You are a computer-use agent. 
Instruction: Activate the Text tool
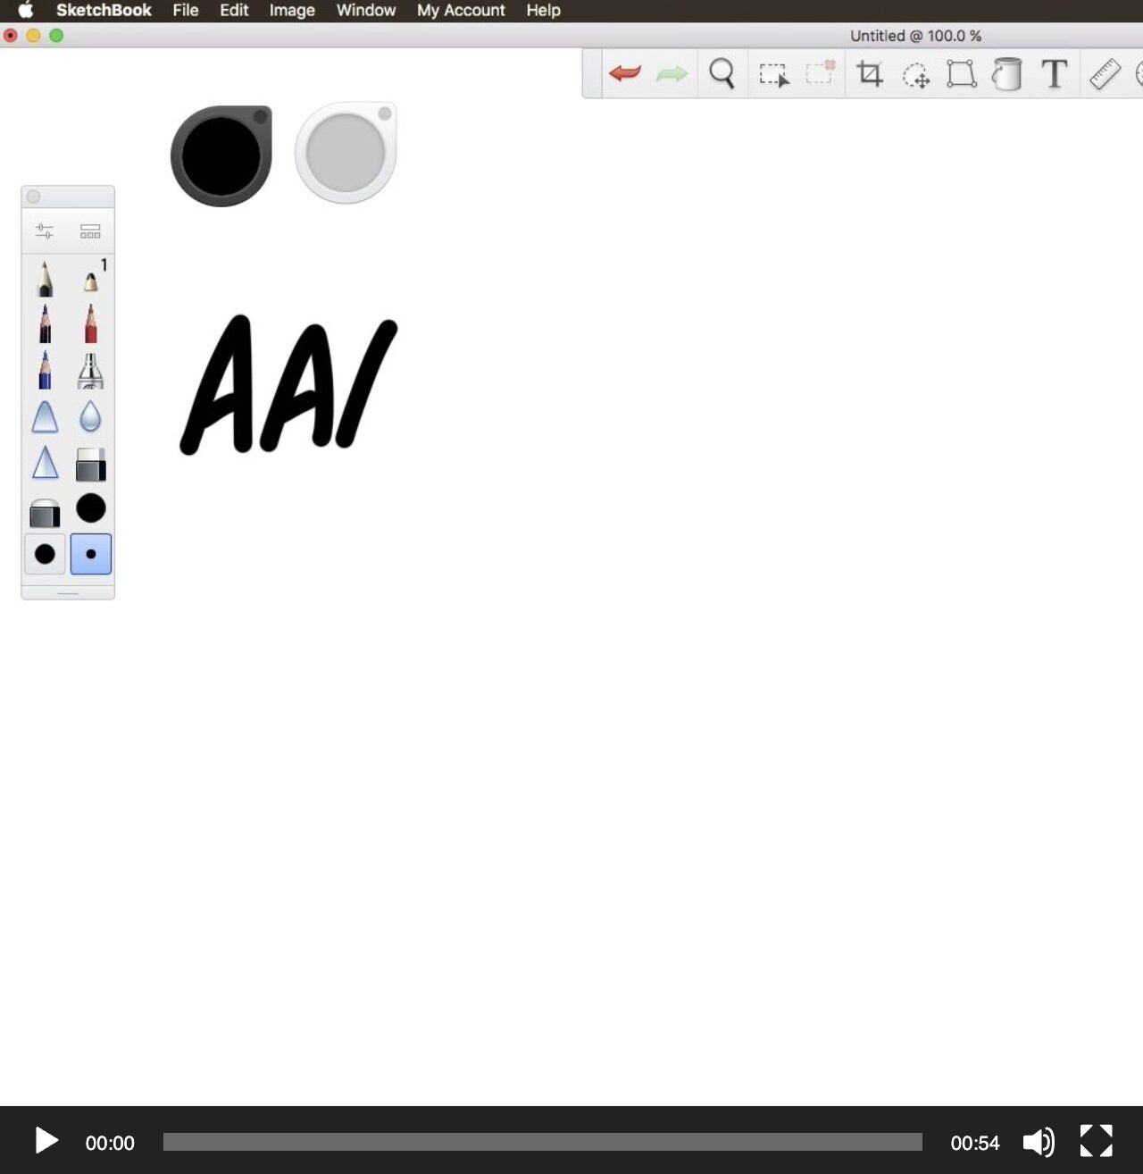pyautogui.click(x=1054, y=74)
